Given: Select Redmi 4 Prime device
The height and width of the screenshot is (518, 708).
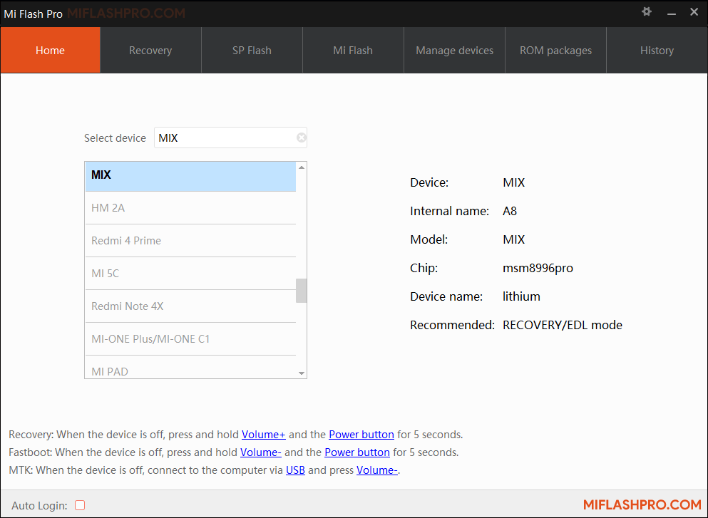Looking at the screenshot, I should pyautogui.click(x=190, y=241).
